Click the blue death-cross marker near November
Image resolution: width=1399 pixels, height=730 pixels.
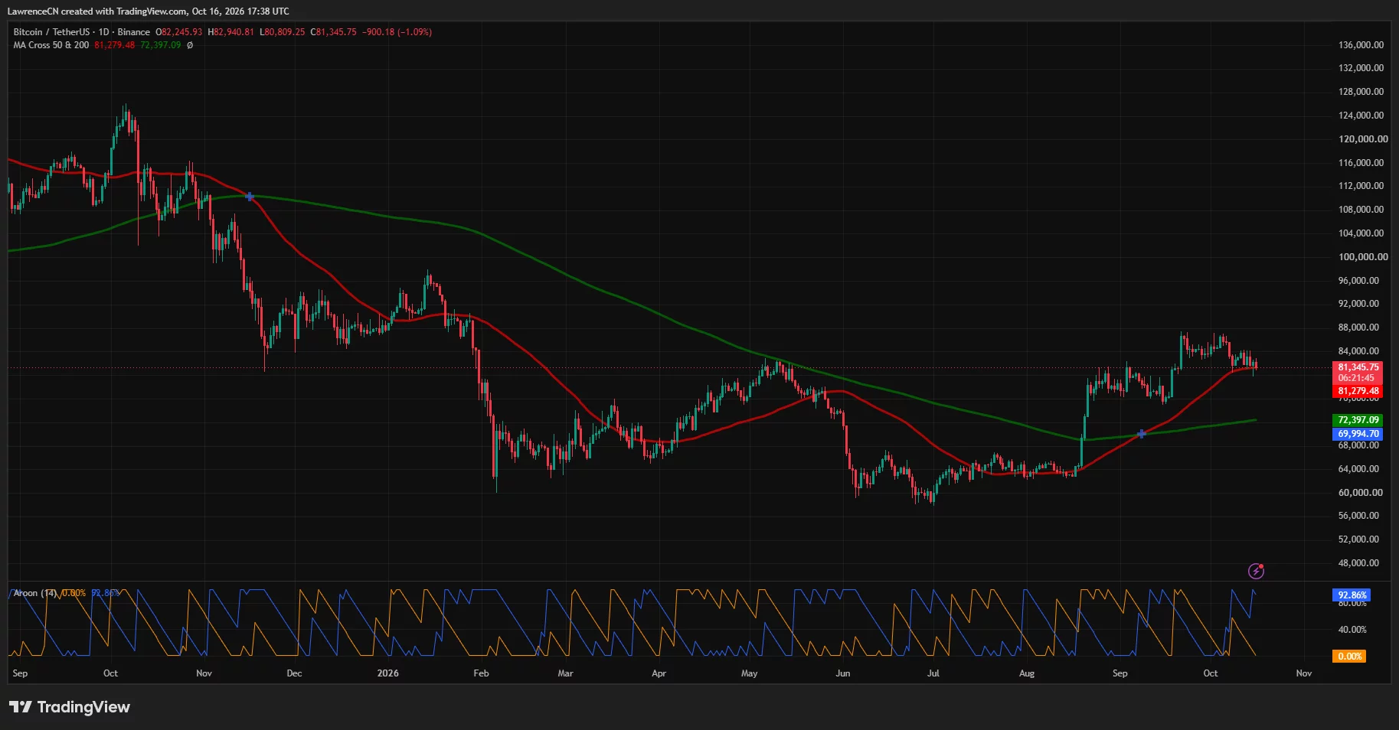pos(250,197)
